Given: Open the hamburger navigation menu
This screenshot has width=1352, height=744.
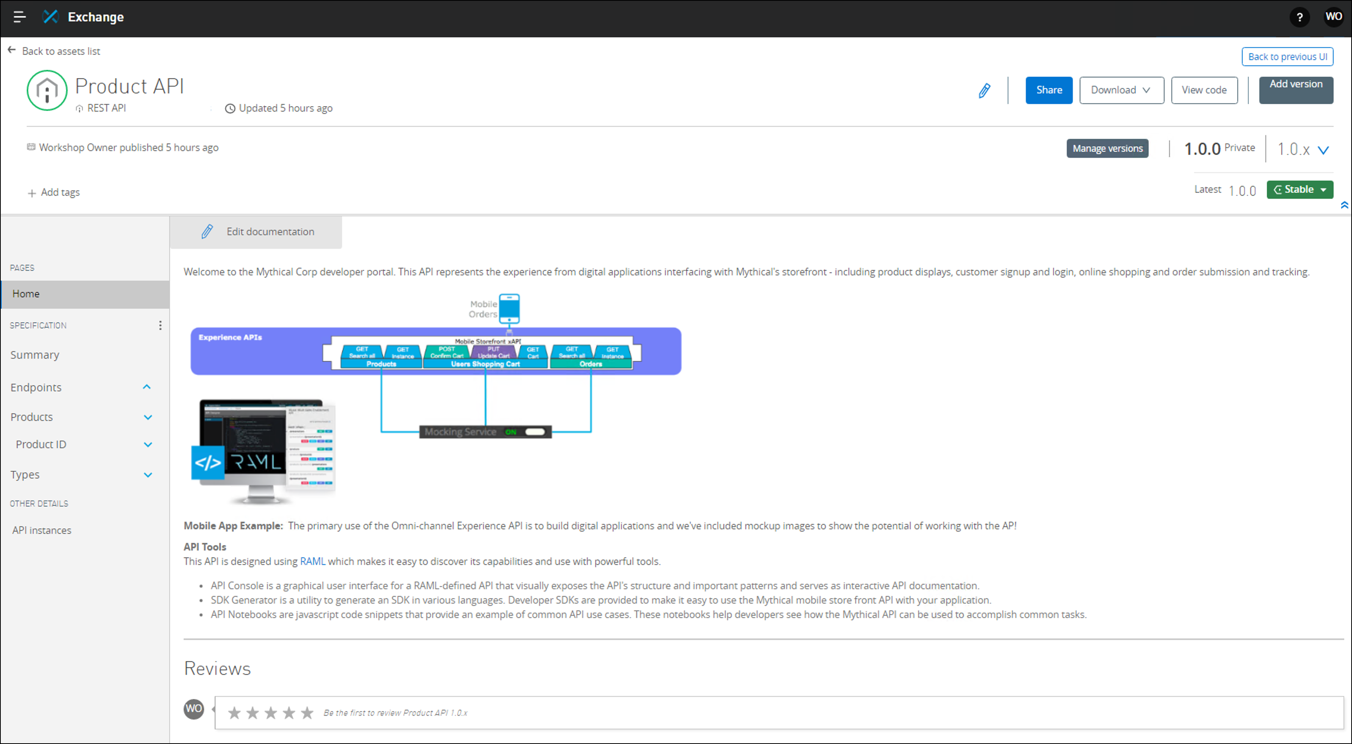Looking at the screenshot, I should pos(19,17).
